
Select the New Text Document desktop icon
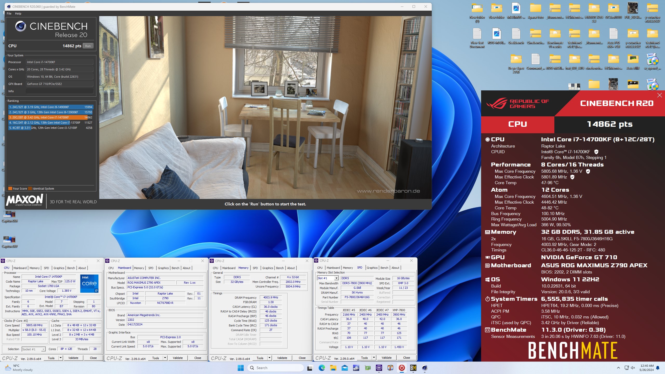(477, 38)
